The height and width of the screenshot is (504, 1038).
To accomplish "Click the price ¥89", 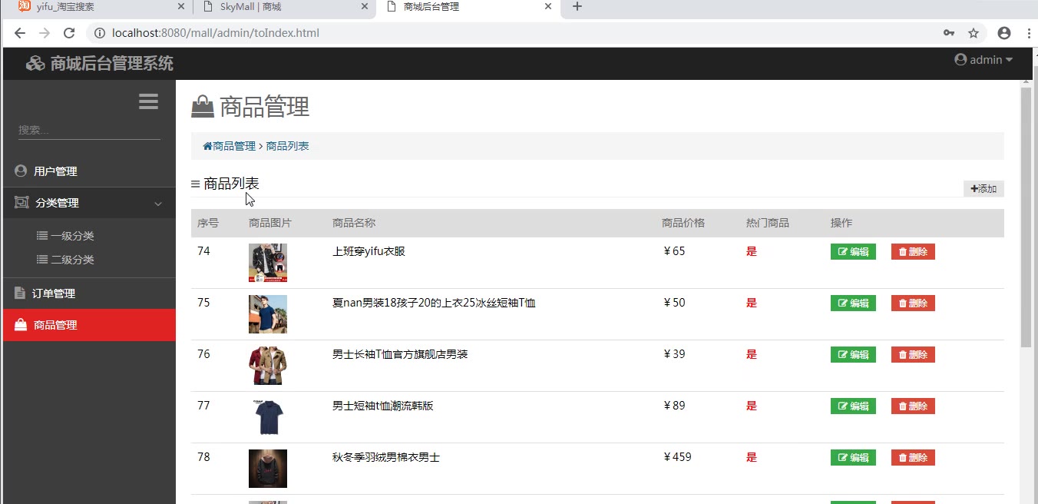I will click(674, 406).
